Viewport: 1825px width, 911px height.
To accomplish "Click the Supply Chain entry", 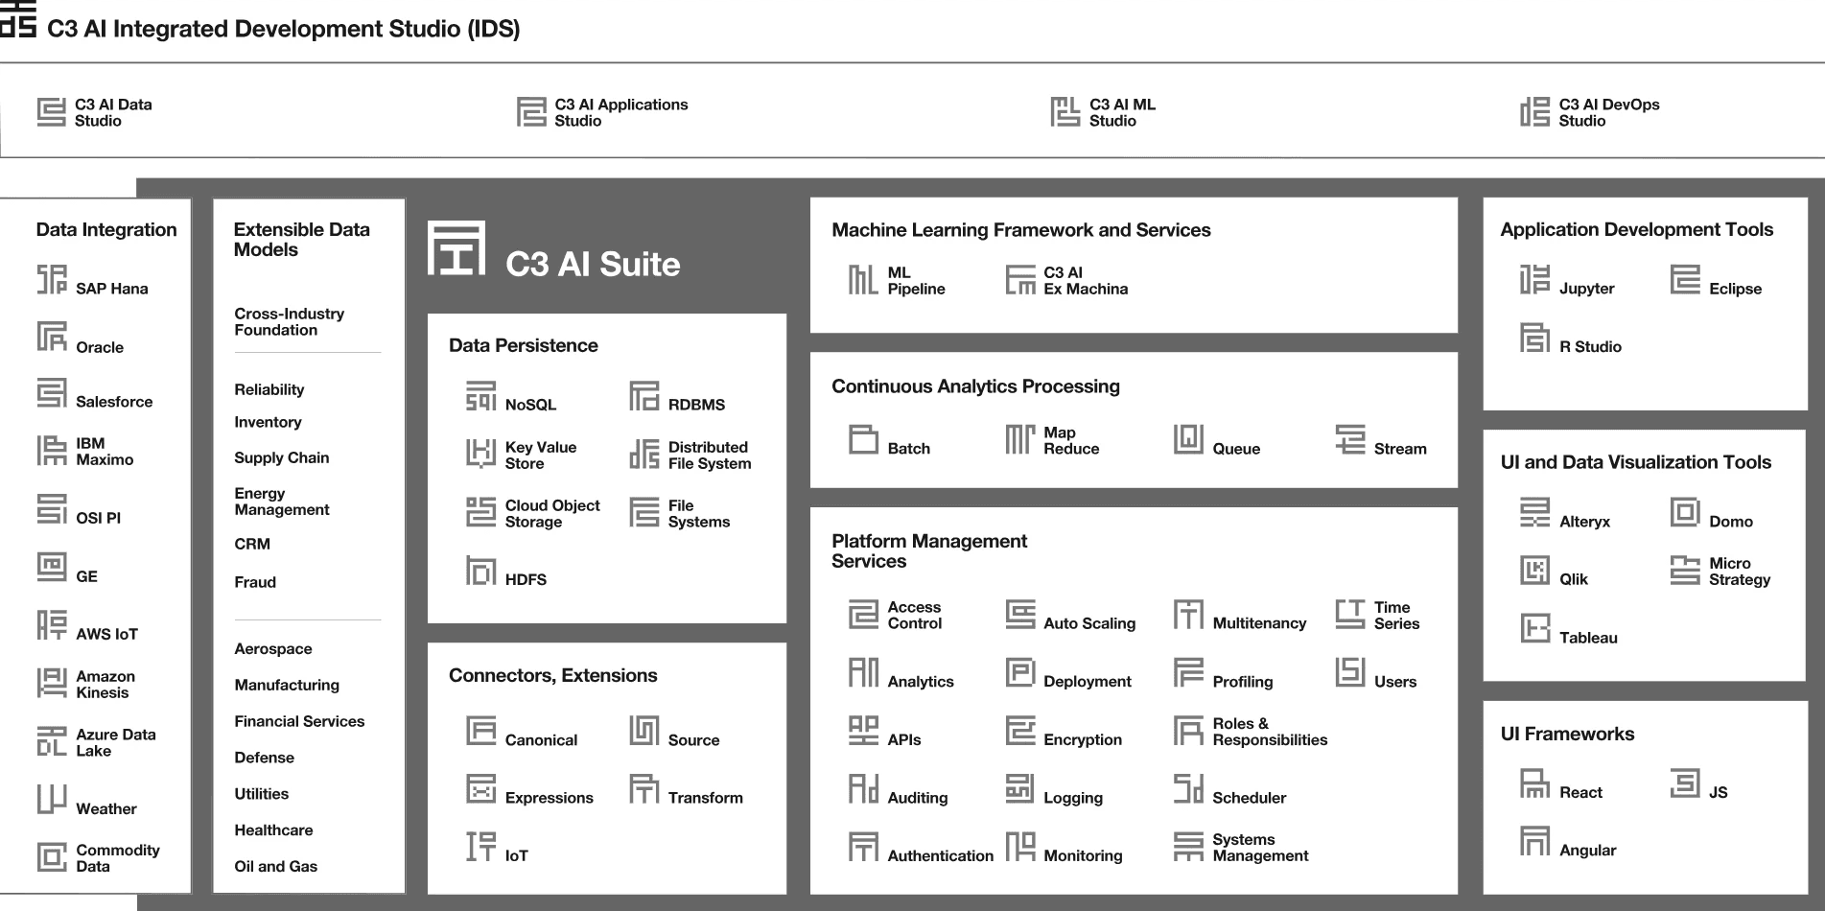I will pos(281,457).
